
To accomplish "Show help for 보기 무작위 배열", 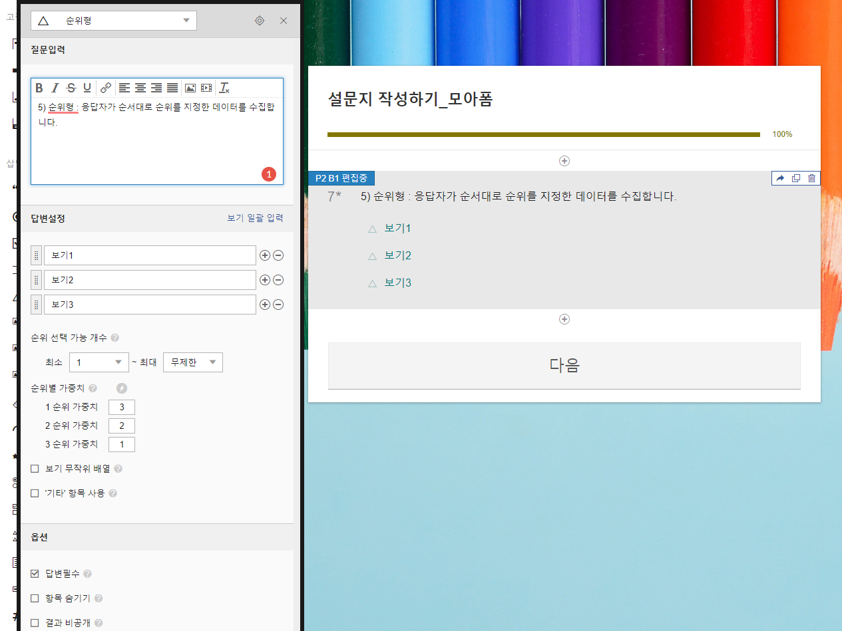I will pos(118,469).
